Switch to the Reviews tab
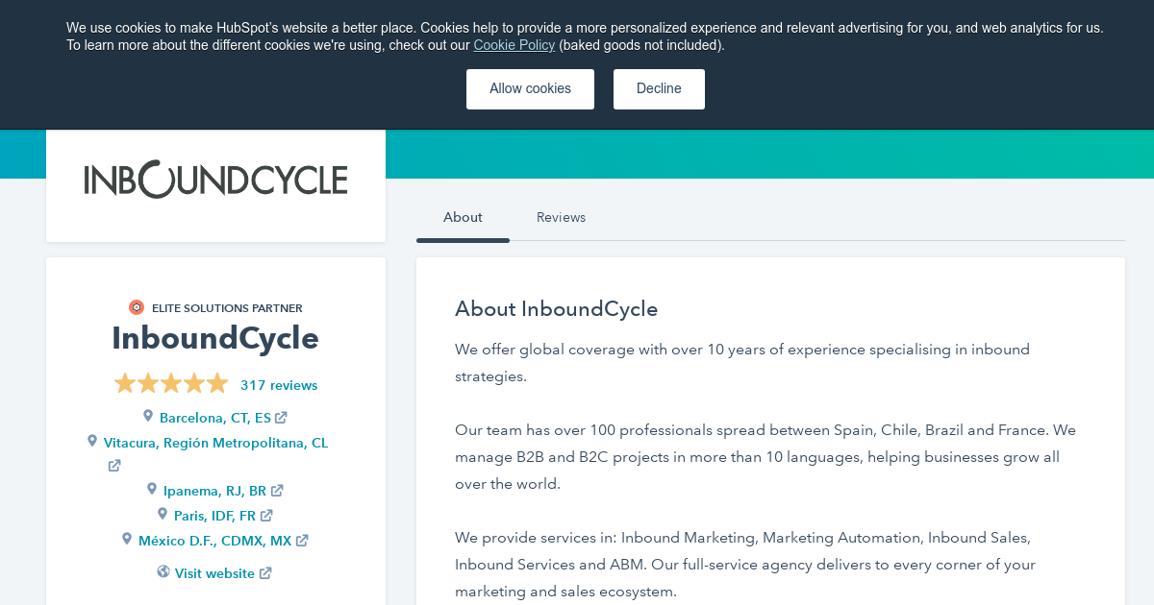This screenshot has width=1154, height=605. 561,217
